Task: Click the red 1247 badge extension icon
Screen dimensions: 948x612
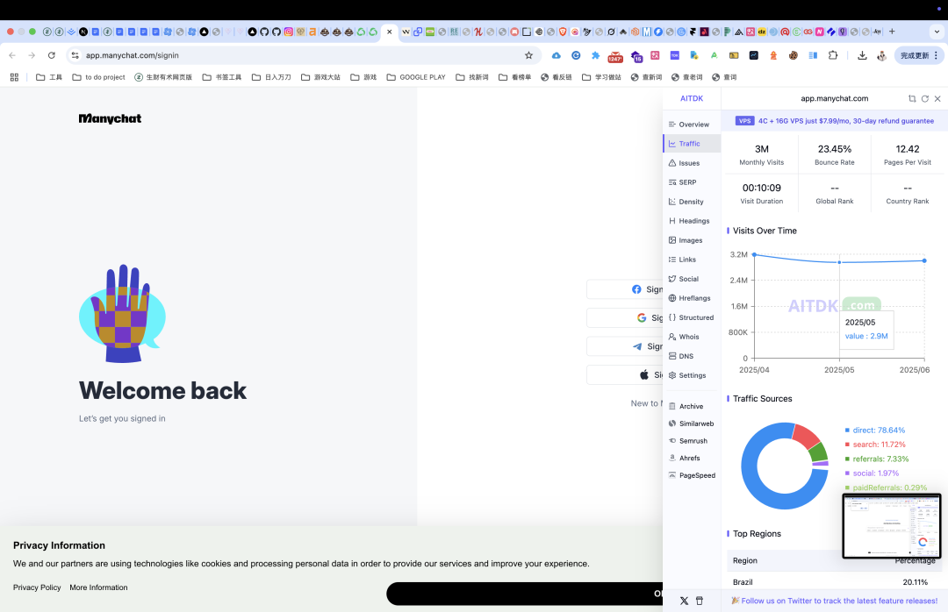Action: [x=615, y=56]
